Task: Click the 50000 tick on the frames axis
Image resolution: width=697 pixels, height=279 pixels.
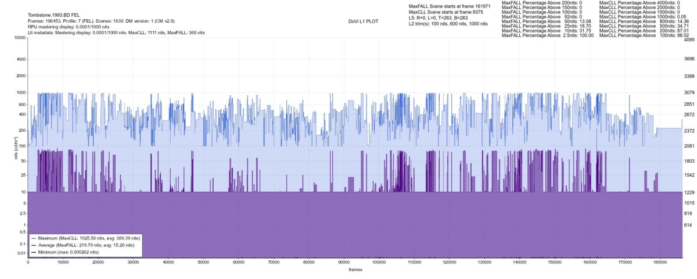Action: pos(203,262)
